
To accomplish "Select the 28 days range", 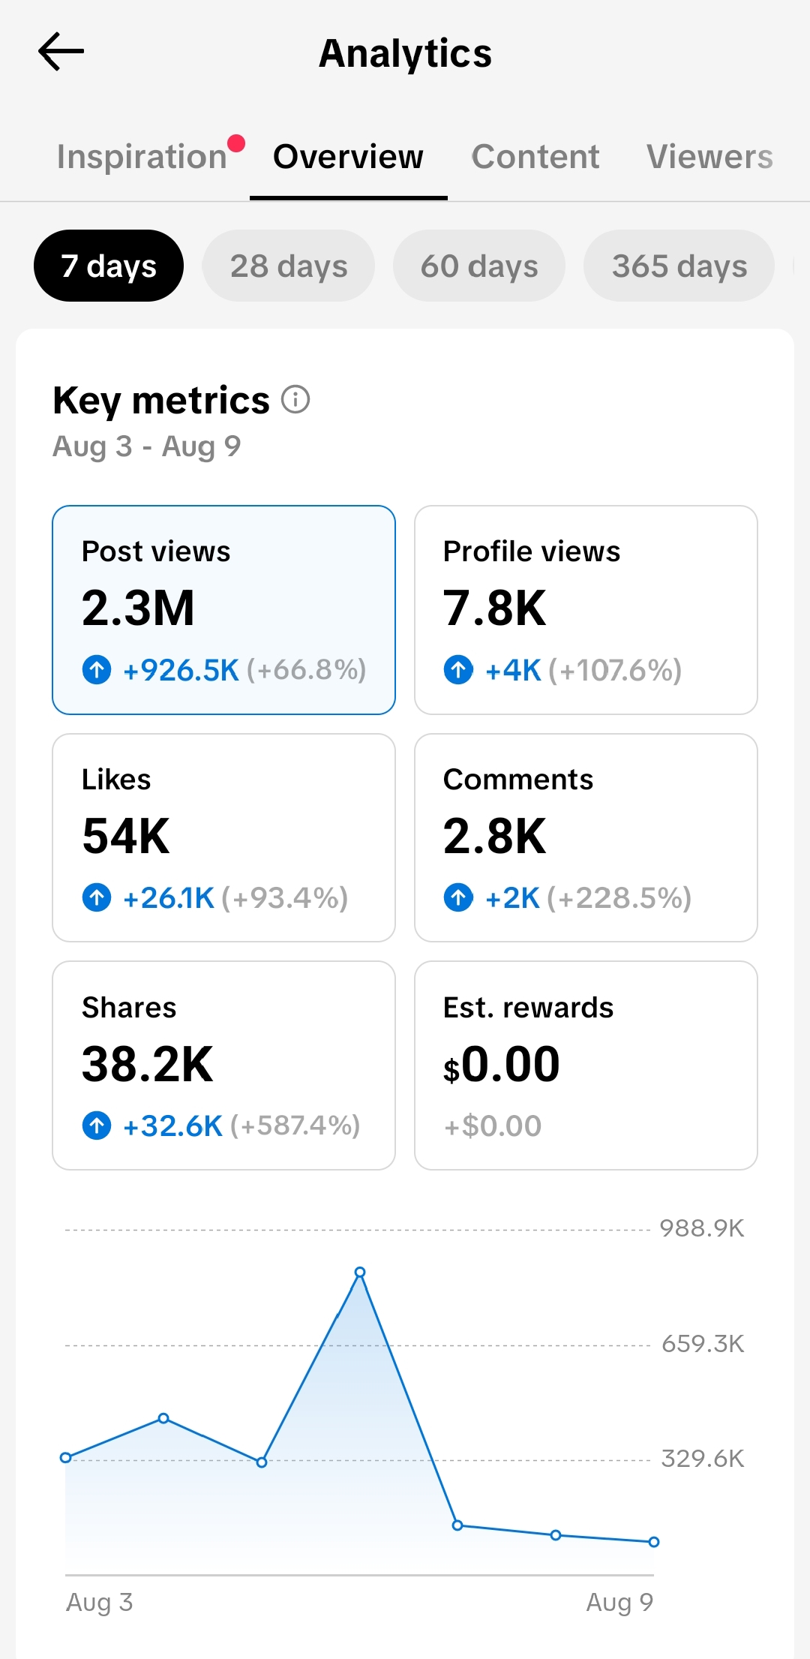I will click(289, 266).
